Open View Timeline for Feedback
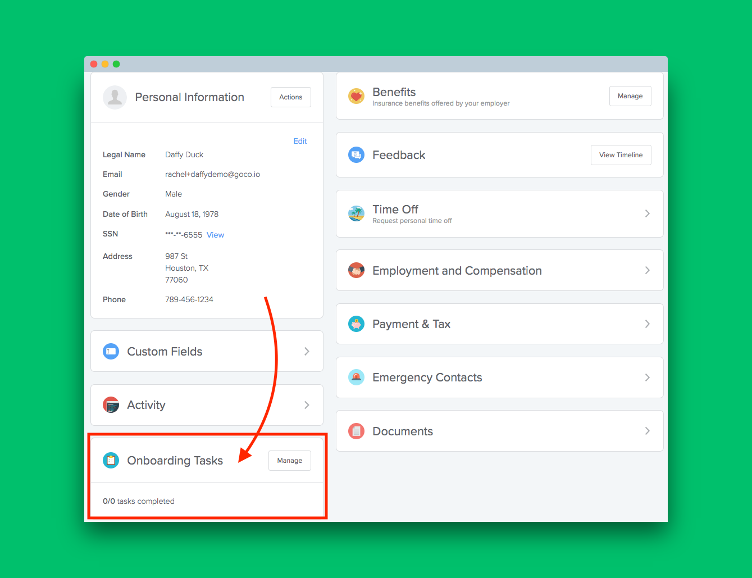This screenshot has width=752, height=578. [621, 155]
